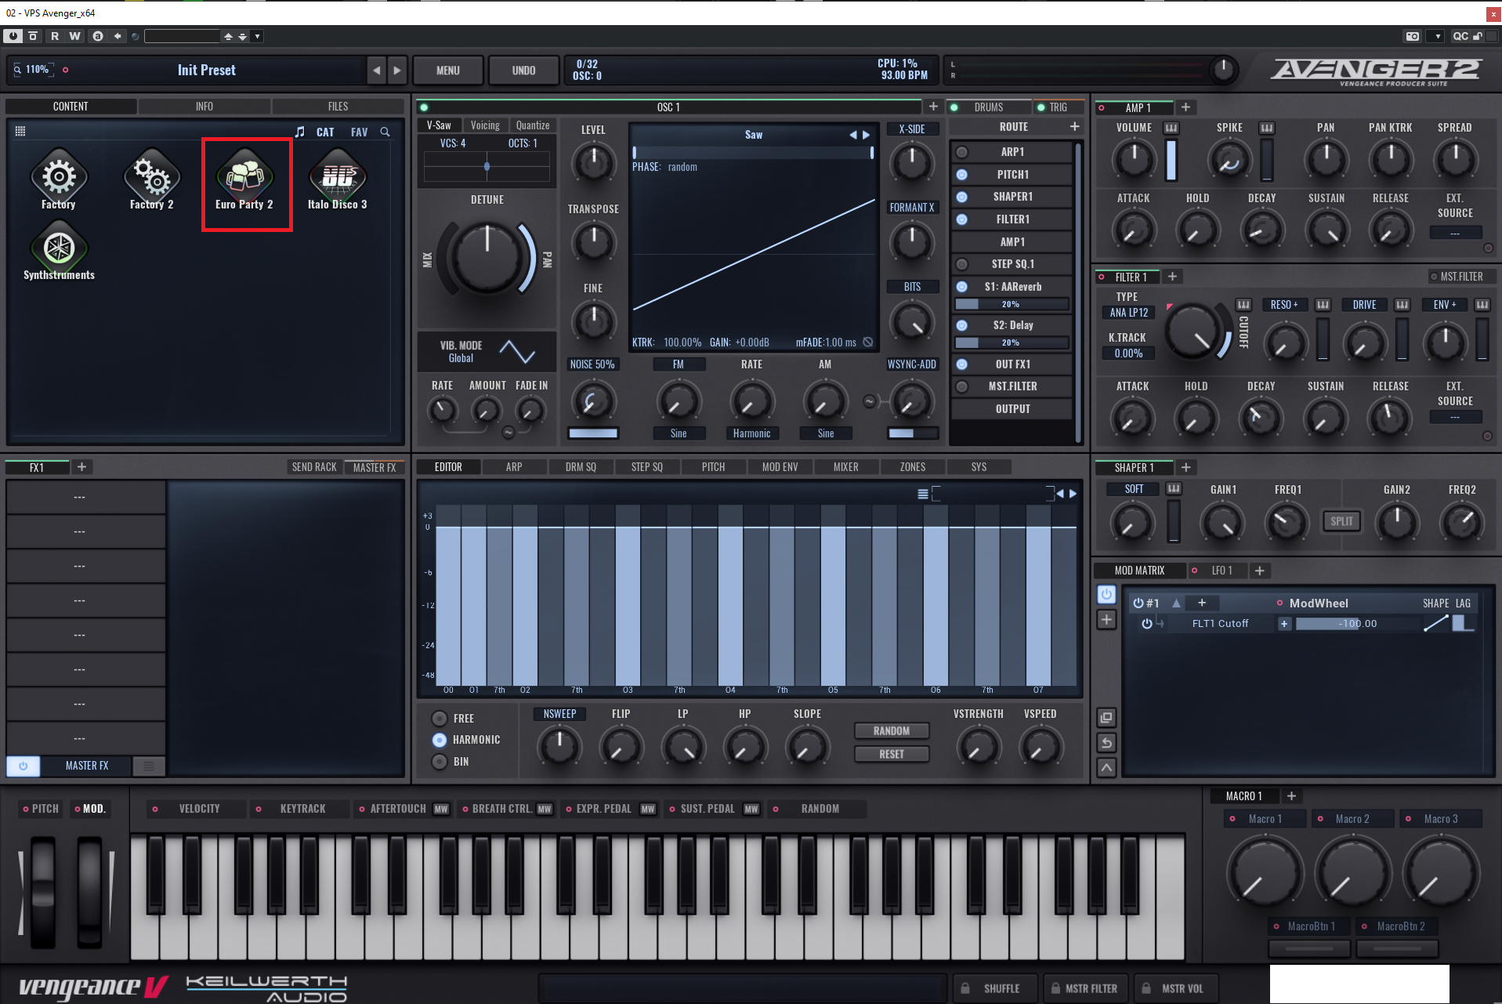The width and height of the screenshot is (1502, 1004).
Task: Click the grid view icon in browser
Action: pyautogui.click(x=20, y=132)
